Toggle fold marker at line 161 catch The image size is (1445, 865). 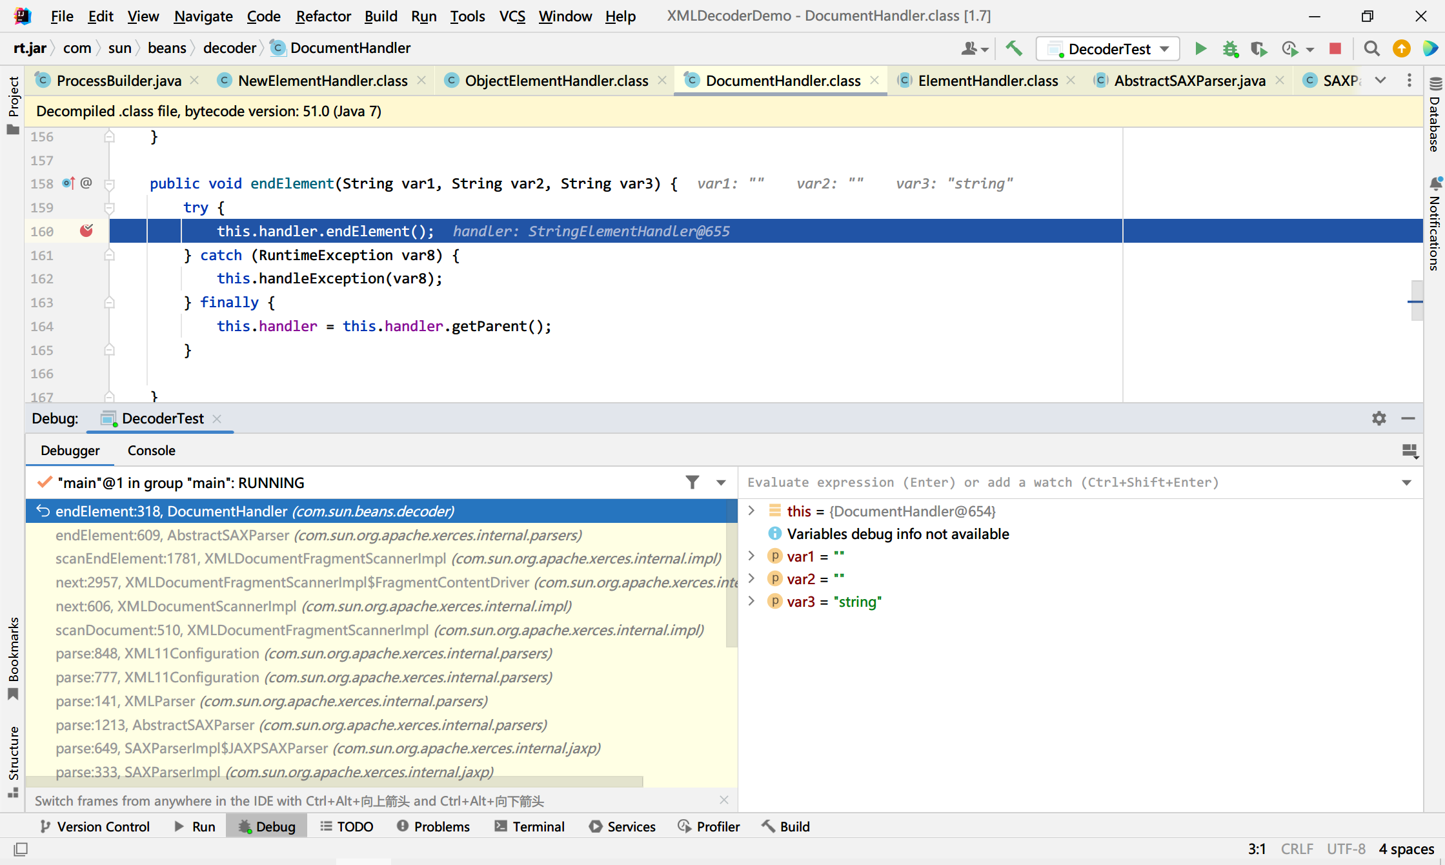point(109,255)
